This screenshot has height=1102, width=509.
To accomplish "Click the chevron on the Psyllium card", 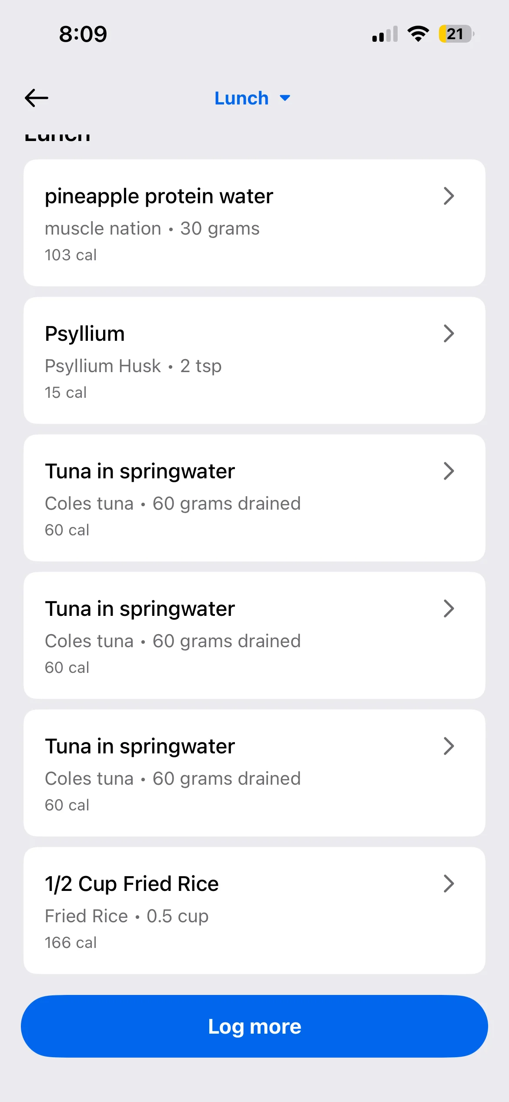I will click(x=449, y=334).
